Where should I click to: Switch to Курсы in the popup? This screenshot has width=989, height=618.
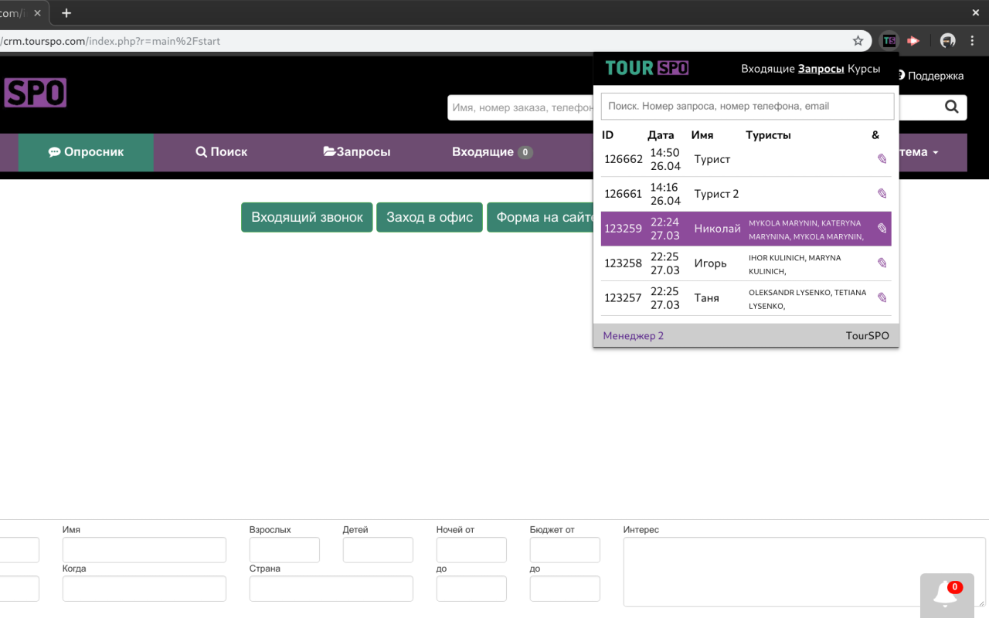(864, 69)
